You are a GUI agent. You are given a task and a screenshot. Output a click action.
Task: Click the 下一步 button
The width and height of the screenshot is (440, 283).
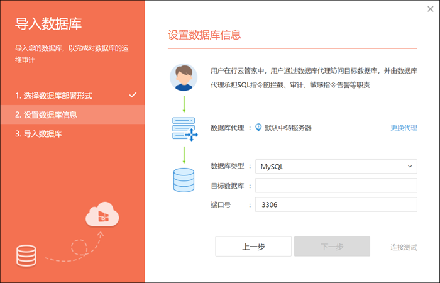click(x=332, y=247)
